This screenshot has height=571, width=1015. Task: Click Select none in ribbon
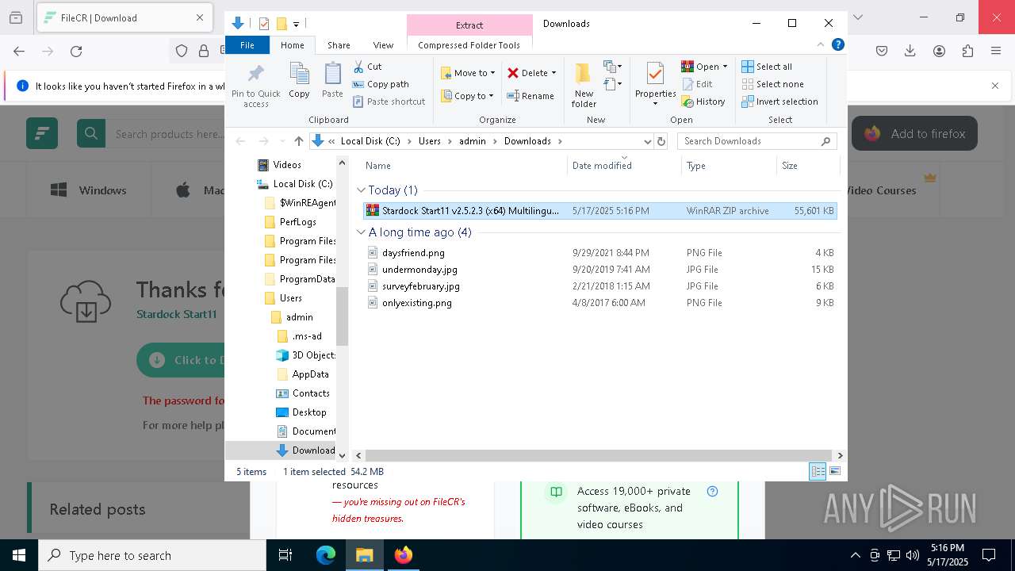pyautogui.click(x=773, y=84)
